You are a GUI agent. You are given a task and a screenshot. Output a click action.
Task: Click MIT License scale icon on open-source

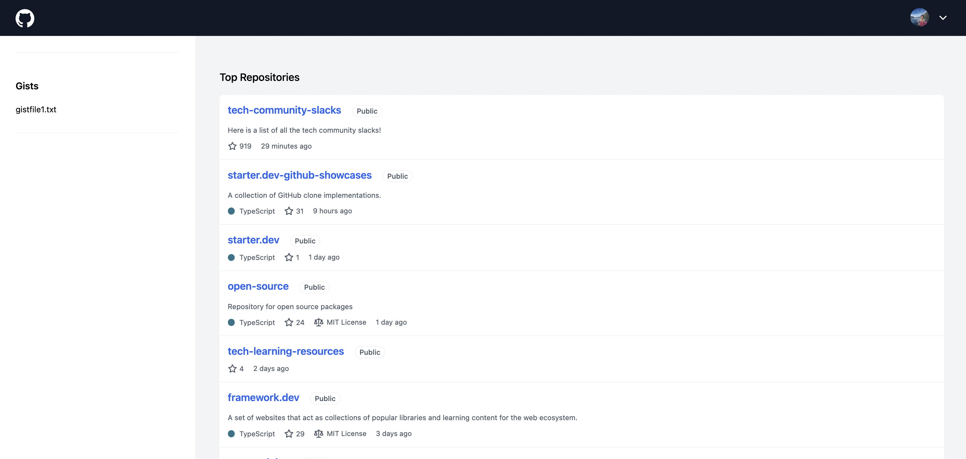tap(318, 322)
